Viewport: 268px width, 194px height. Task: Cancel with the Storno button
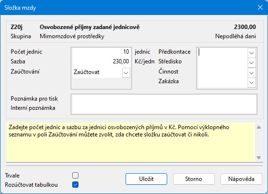pyautogui.click(x=194, y=179)
